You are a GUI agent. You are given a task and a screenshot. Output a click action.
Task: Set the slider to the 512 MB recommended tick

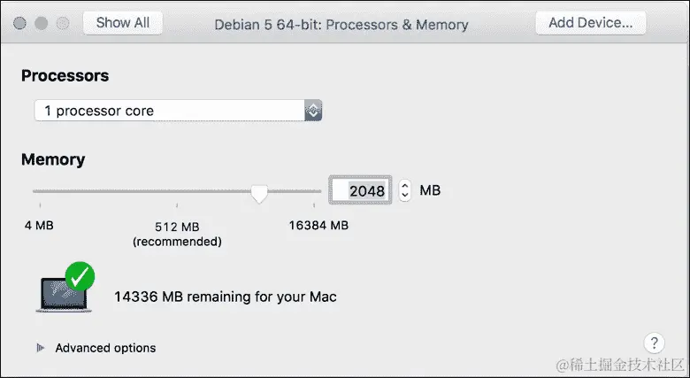177,205
